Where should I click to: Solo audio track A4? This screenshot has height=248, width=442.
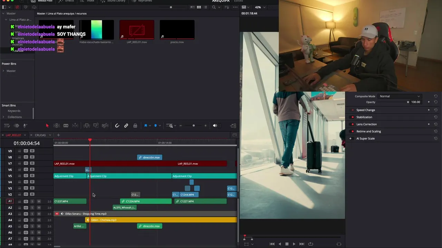click(x=32, y=220)
